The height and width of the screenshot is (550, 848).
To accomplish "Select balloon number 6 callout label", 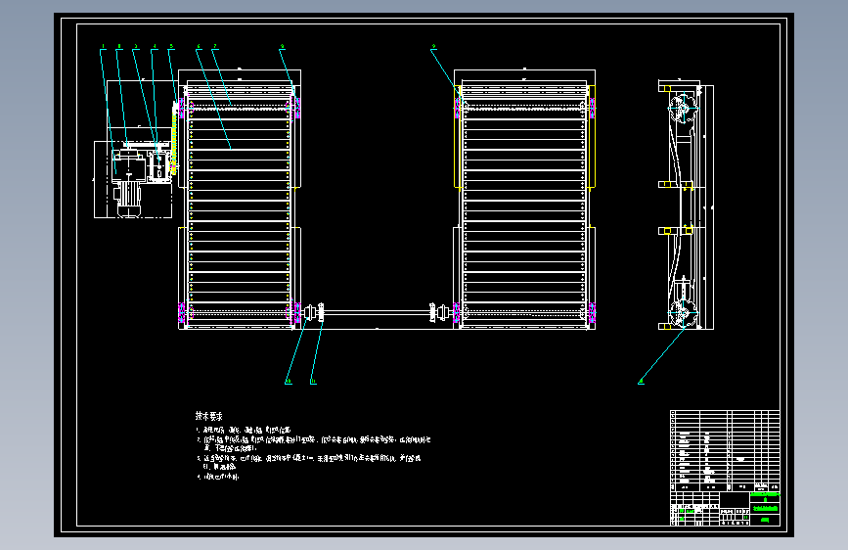I will [199, 47].
